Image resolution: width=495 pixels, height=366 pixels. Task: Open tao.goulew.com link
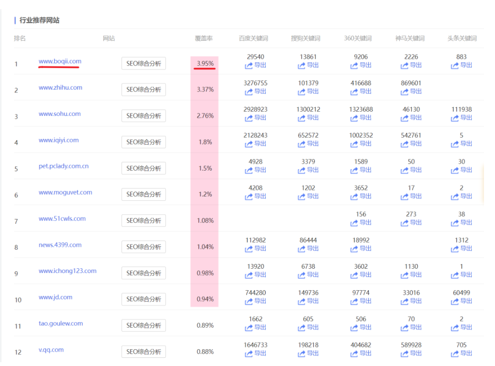coord(60,323)
